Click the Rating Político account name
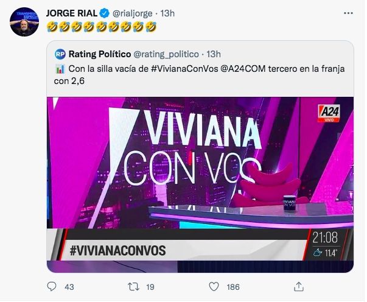Image resolution: width=367 pixels, height=302 pixels. pyautogui.click(x=99, y=54)
